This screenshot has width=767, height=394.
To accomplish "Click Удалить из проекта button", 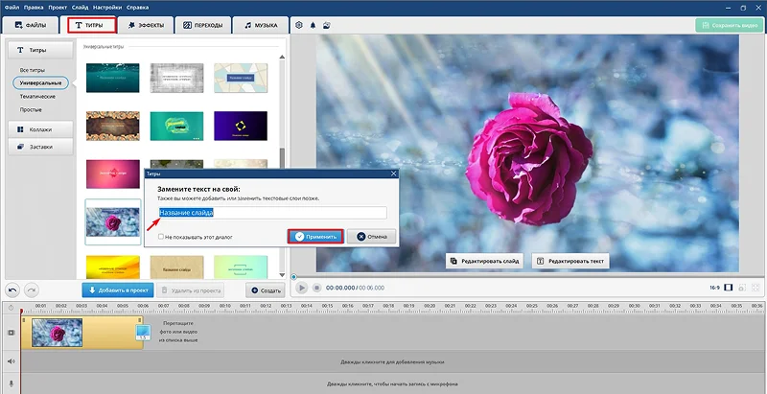I will click(x=191, y=290).
